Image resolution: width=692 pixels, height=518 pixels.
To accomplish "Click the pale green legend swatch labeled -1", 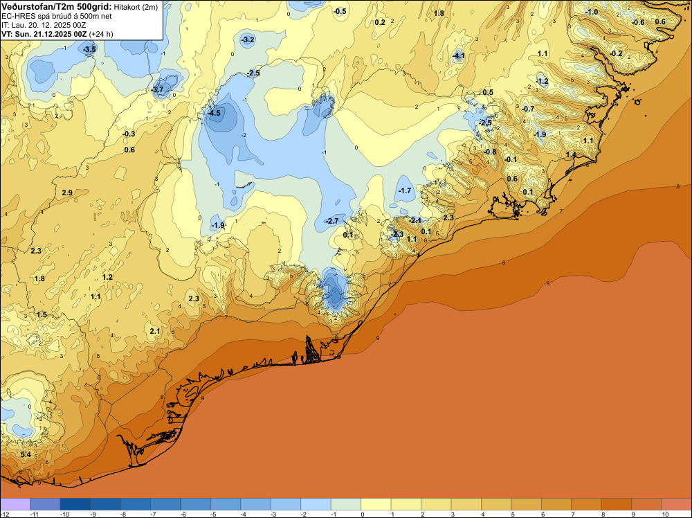I will click(x=345, y=504).
